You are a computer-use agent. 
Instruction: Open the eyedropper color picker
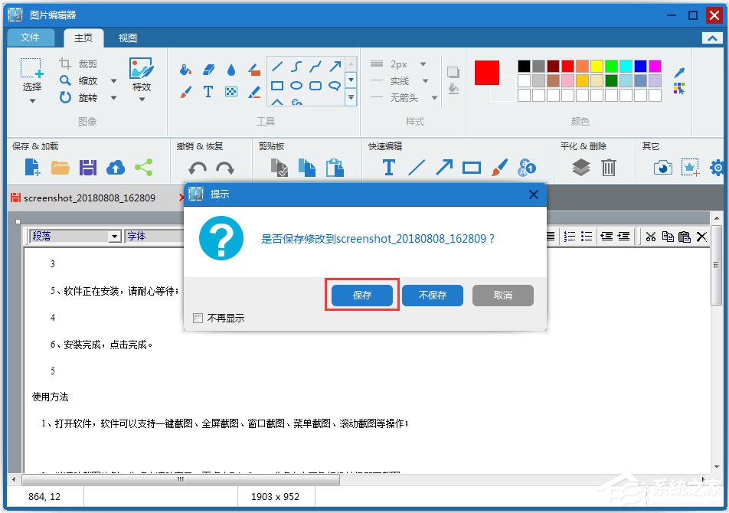pyautogui.click(x=679, y=72)
